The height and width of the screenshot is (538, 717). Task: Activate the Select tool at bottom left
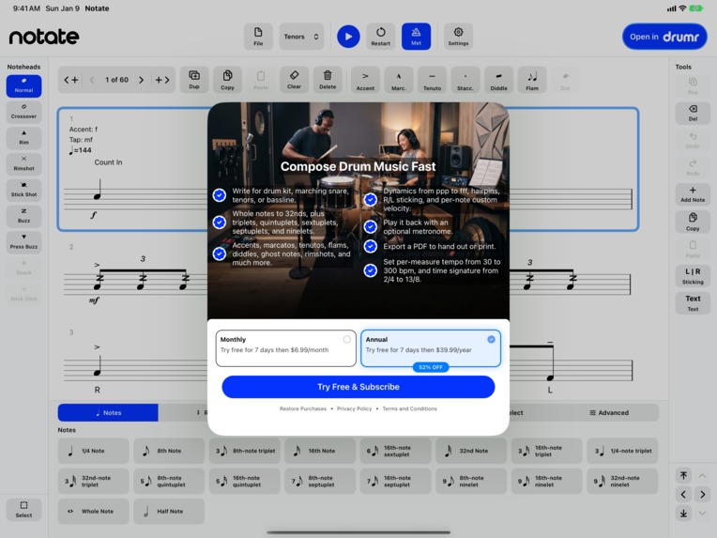[23, 510]
